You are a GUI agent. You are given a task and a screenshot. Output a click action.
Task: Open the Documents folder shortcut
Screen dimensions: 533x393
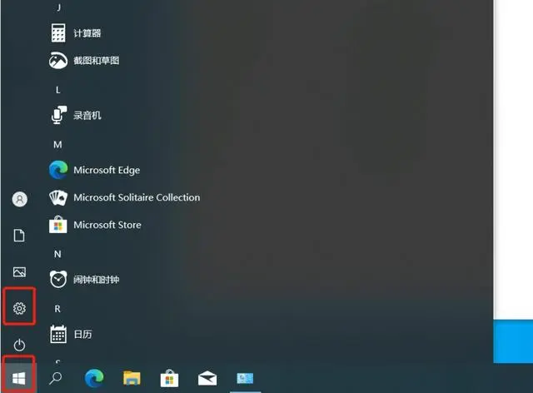(20, 236)
